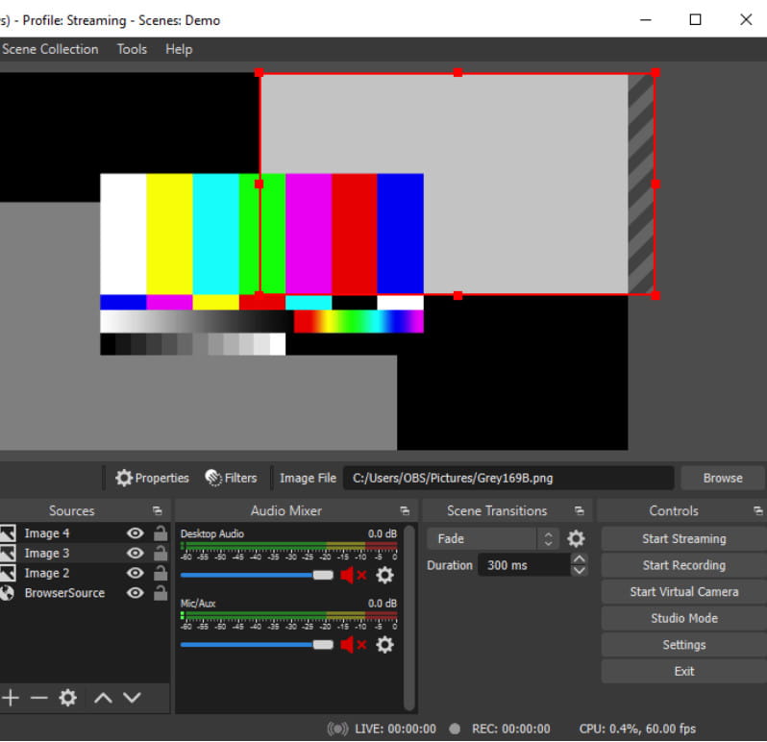Open Fade transition properties gear
This screenshot has height=742, width=767.
tap(576, 538)
